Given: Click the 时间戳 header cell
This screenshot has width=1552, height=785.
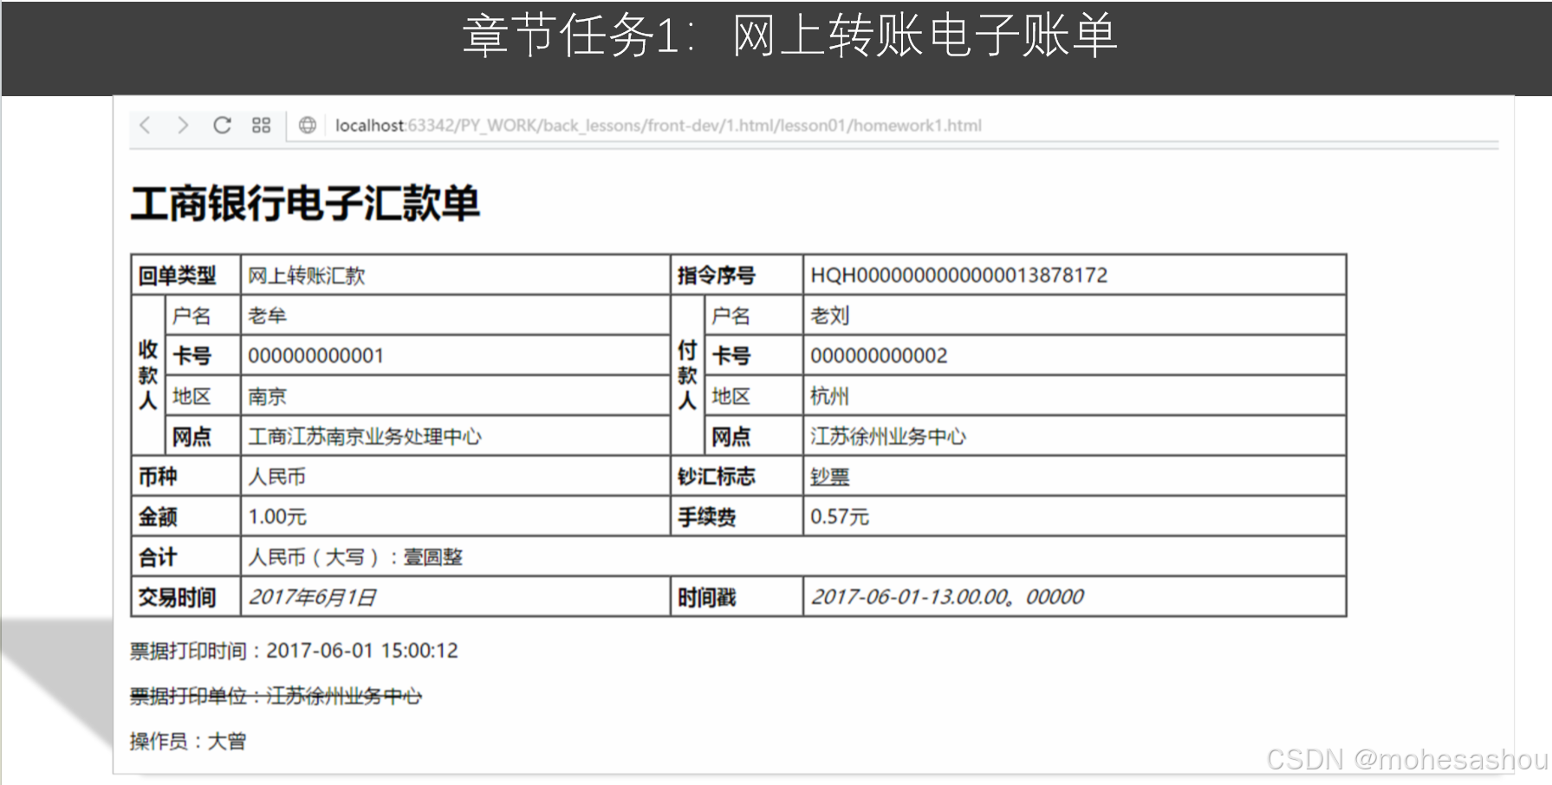Looking at the screenshot, I should pyautogui.click(x=737, y=597).
